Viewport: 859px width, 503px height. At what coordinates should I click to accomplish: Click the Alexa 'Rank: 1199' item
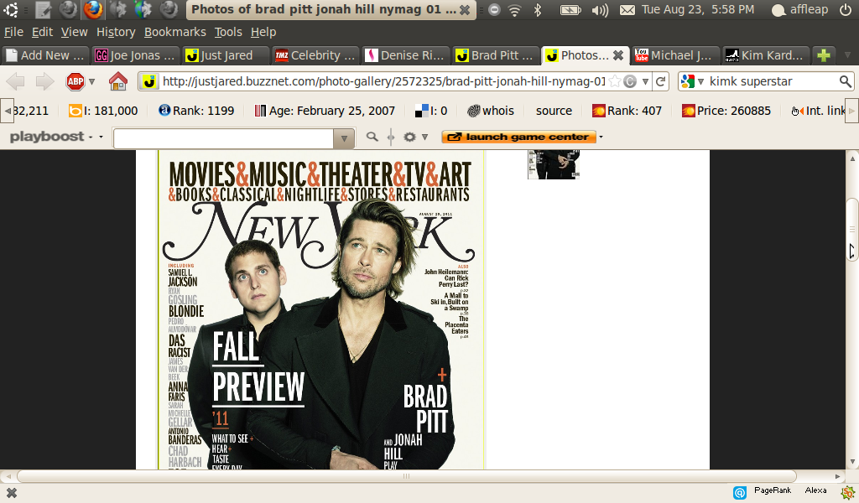(196, 111)
